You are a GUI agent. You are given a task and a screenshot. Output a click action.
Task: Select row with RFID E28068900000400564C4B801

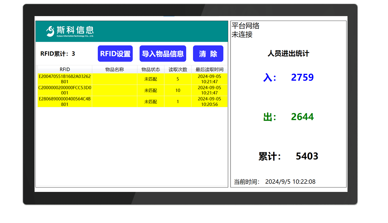coord(65,101)
